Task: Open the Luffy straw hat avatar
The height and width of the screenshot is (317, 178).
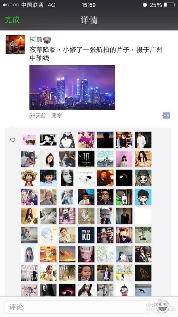Action: [x=29, y=178]
